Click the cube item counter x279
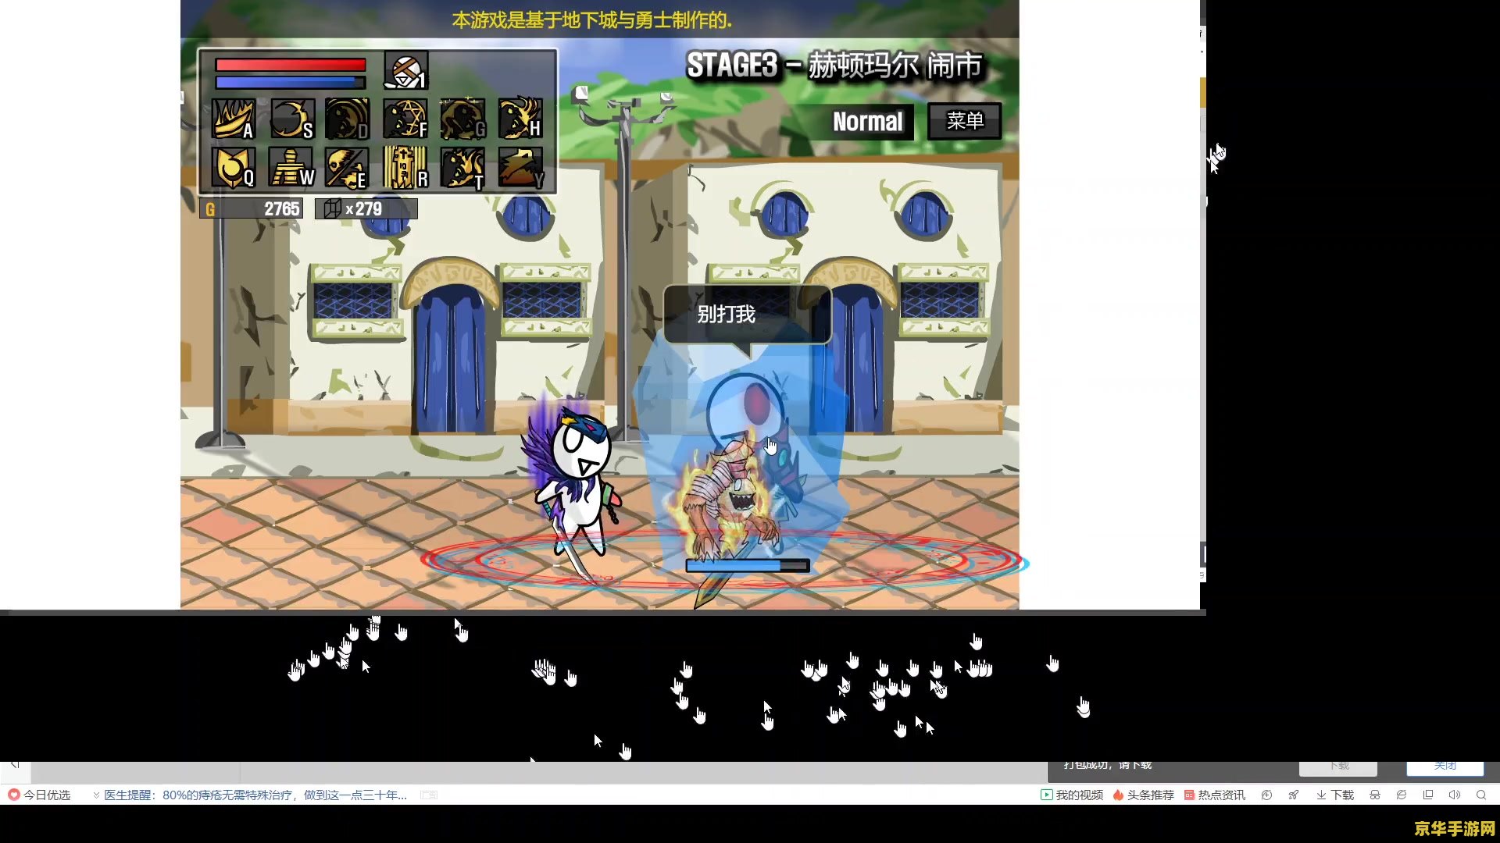The image size is (1500, 843). point(366,209)
